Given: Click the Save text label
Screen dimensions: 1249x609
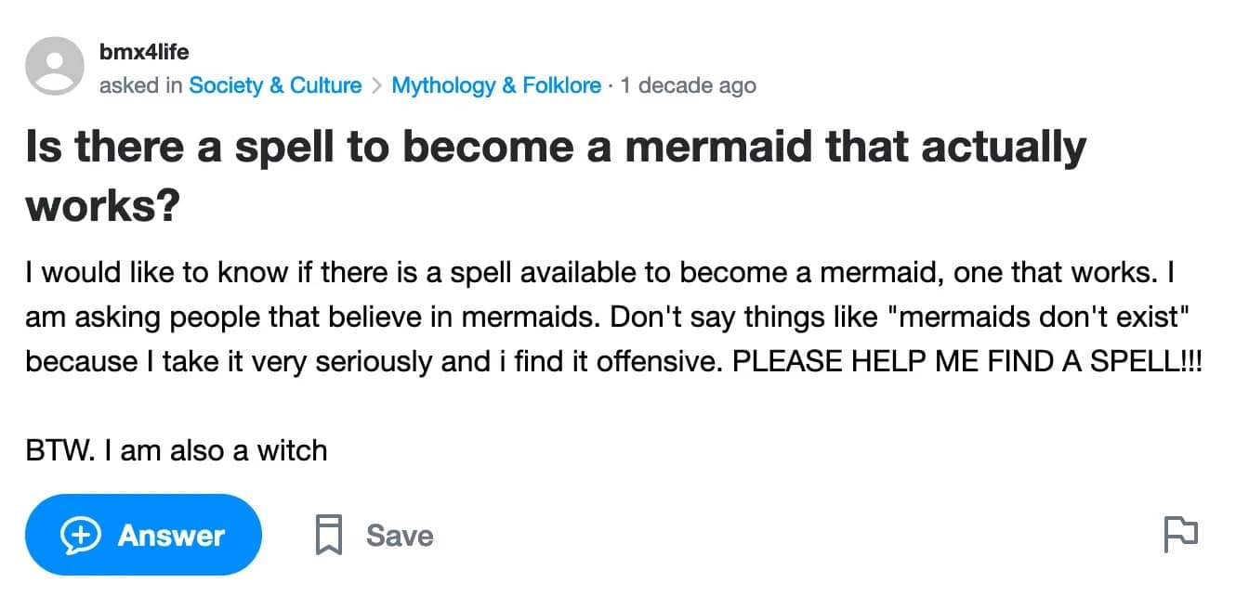Looking at the screenshot, I should click(x=400, y=536).
